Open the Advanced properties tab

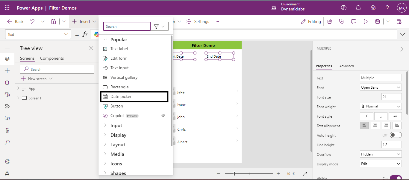pyautogui.click(x=346, y=66)
